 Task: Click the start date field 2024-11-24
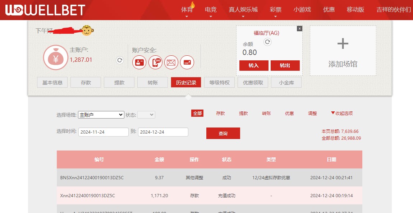coord(103,132)
